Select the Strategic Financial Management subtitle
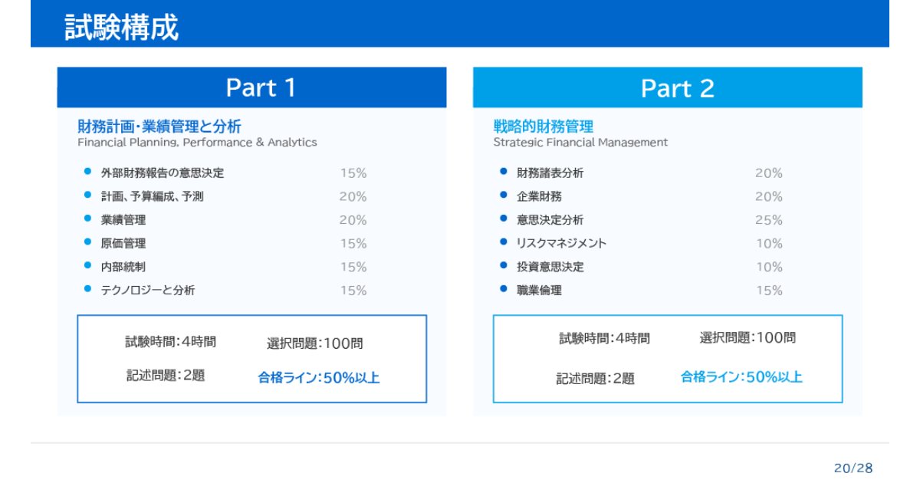The height and width of the screenshot is (483, 920). pyautogui.click(x=580, y=143)
